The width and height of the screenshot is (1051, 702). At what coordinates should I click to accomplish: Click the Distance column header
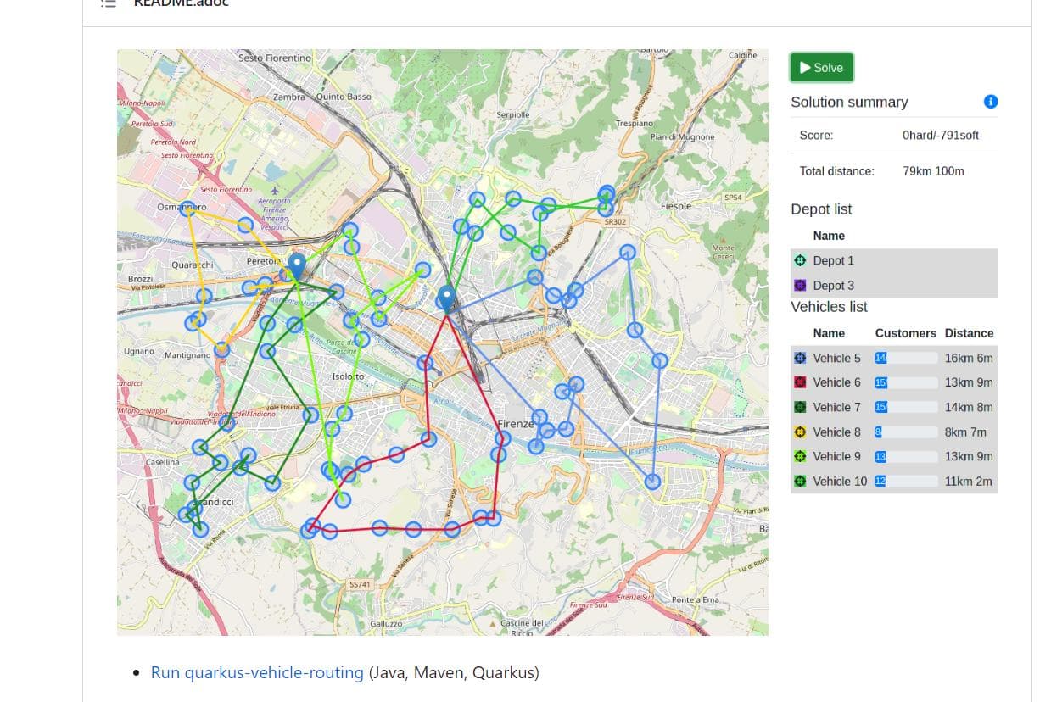pyautogui.click(x=969, y=333)
